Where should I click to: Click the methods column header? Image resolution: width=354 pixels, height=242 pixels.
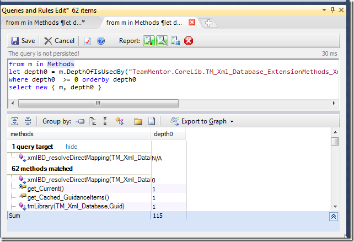tap(79, 134)
